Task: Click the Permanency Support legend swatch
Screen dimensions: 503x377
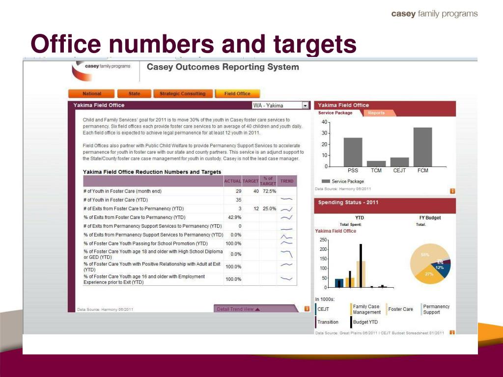Action: pos(421,309)
